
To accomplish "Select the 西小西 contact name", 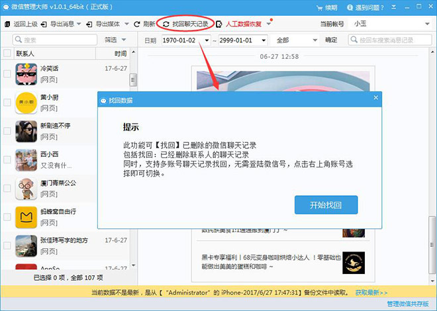I will click(50, 154).
